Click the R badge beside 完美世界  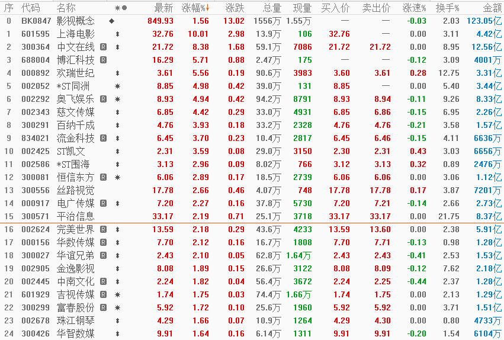coord(103,229)
